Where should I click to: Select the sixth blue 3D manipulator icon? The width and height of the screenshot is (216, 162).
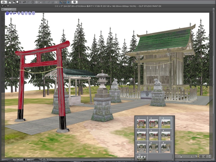point(26,13)
